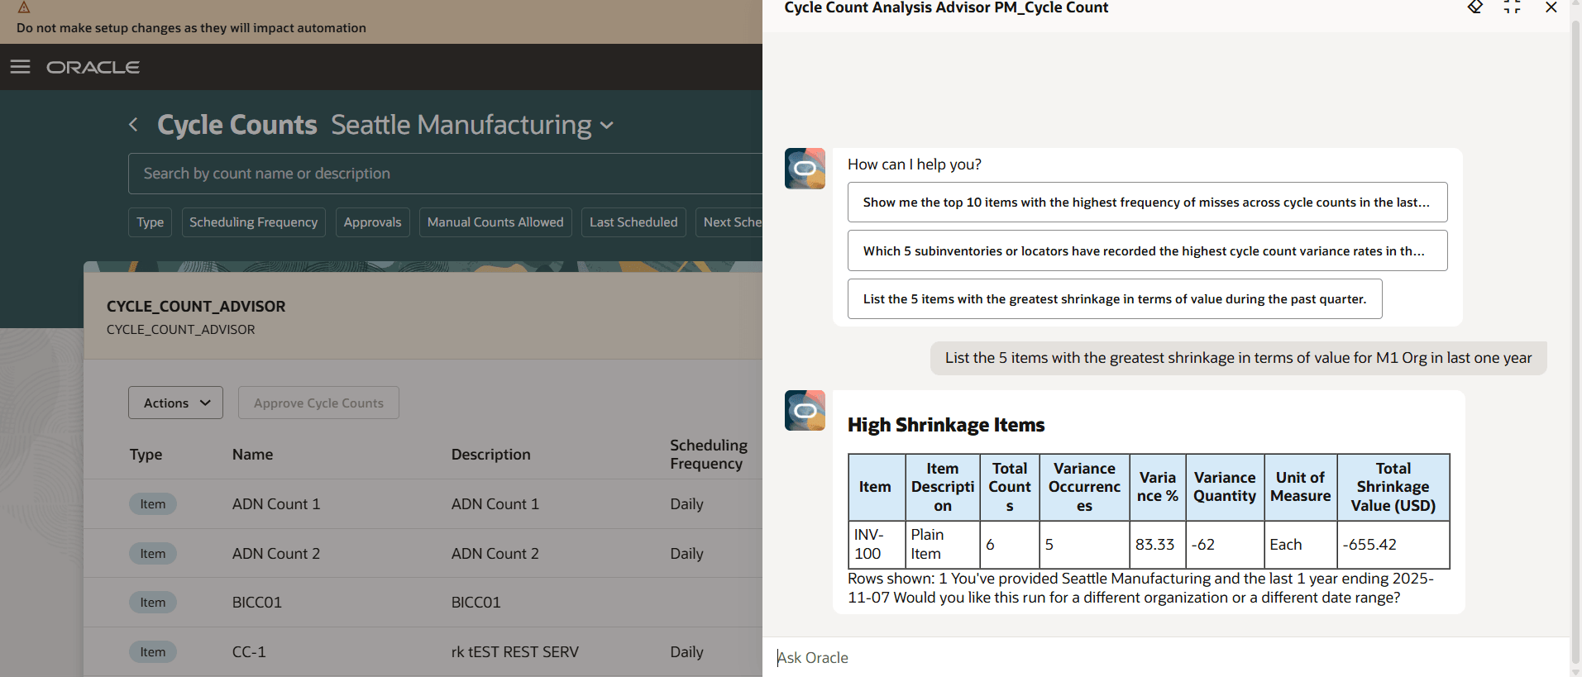Go back using the arrow beside Cycle Counts
Image resolution: width=1582 pixels, height=677 pixels.
133,125
